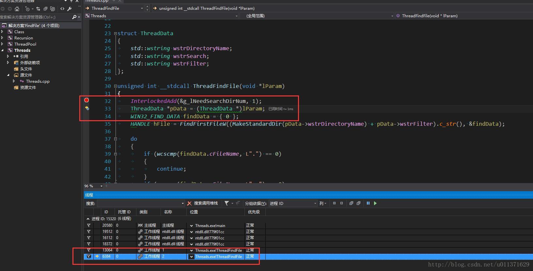Sort by the ID column header

(106, 212)
